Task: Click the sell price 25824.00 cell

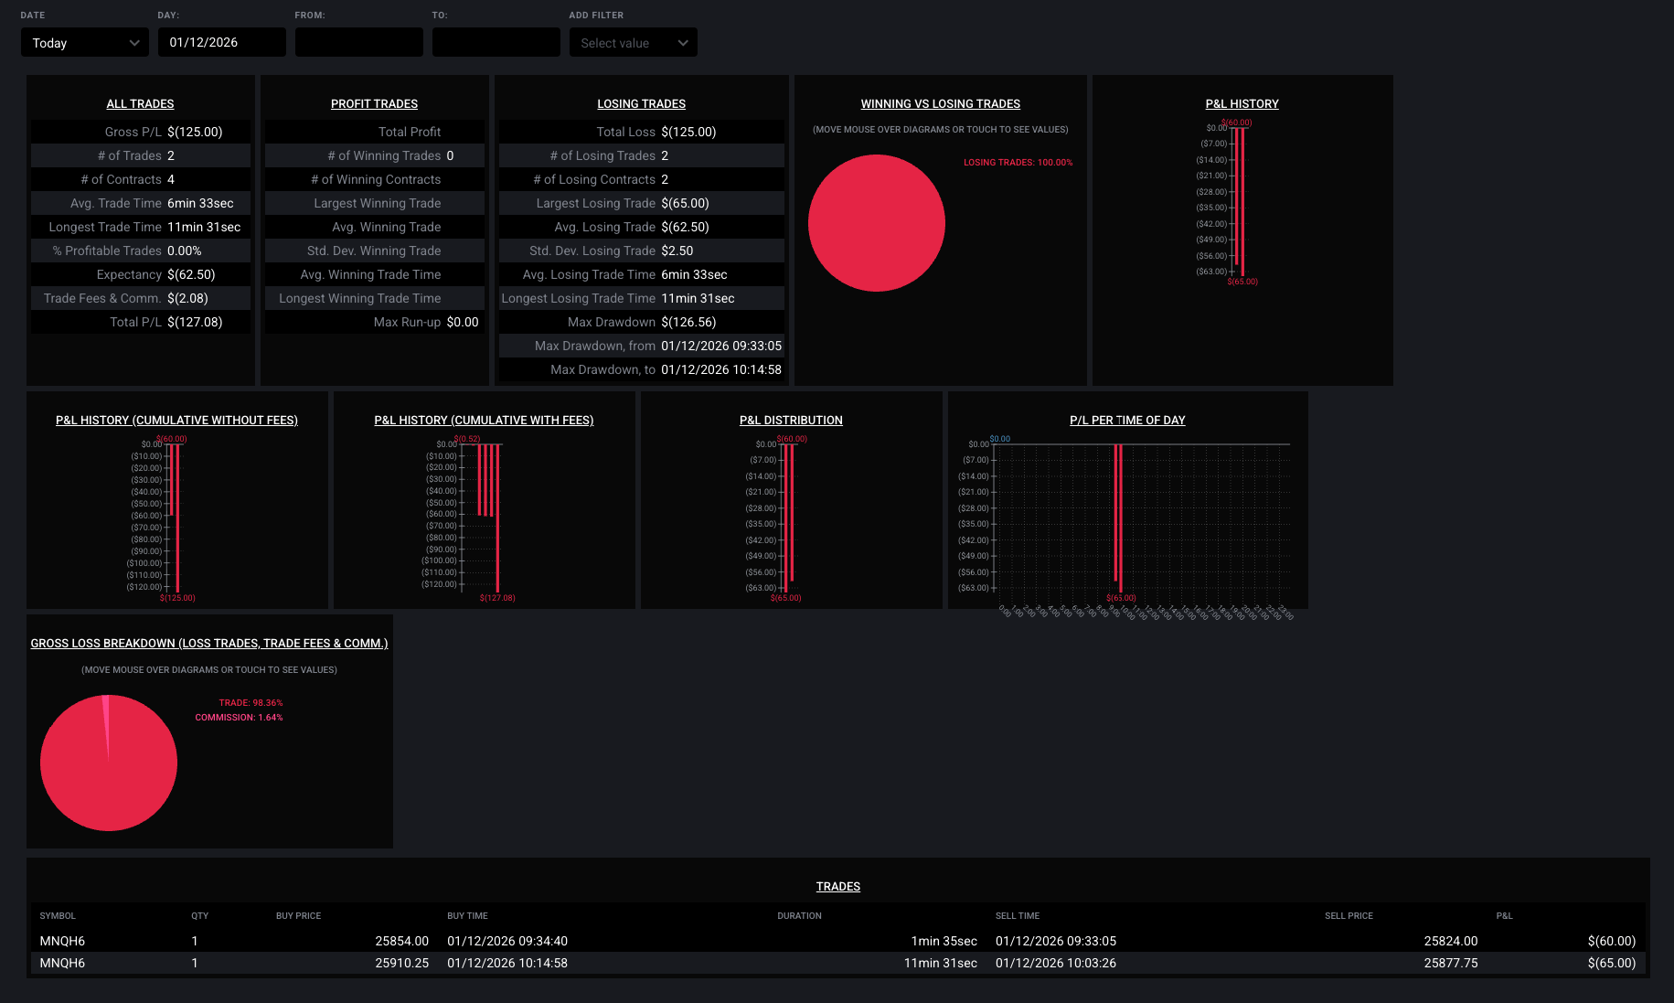Action: tap(1450, 941)
